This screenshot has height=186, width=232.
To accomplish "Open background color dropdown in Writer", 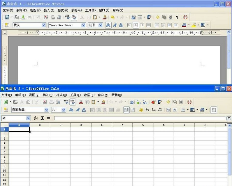I will click(208, 25).
